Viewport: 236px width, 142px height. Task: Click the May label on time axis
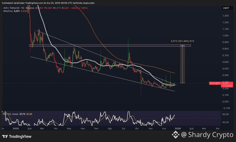pos(69,129)
